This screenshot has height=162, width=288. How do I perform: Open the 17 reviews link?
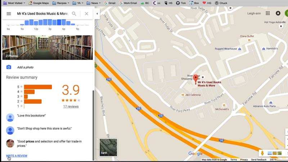[x=71, y=107]
